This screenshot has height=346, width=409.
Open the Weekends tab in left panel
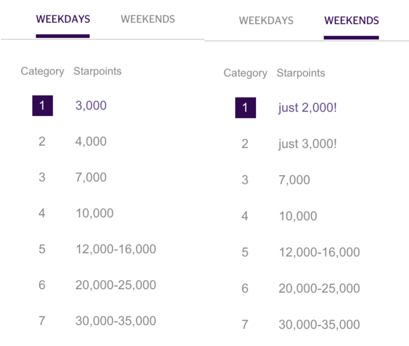click(148, 20)
